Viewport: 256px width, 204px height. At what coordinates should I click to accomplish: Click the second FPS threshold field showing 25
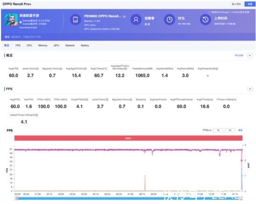click(230, 130)
